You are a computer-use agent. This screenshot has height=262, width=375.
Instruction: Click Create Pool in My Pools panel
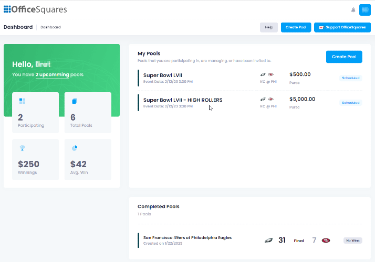coord(344,57)
